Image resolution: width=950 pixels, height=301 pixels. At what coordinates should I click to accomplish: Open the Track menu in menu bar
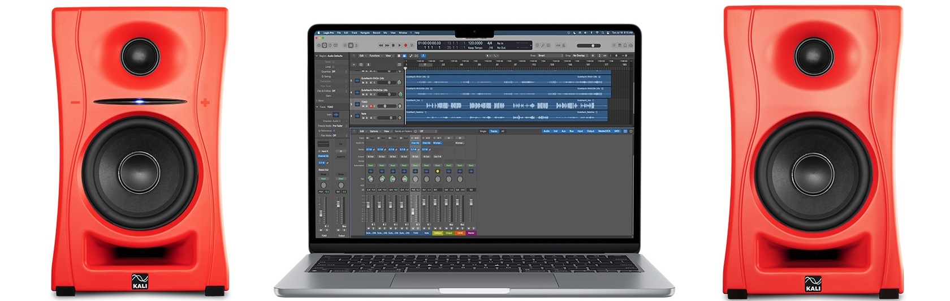click(354, 33)
